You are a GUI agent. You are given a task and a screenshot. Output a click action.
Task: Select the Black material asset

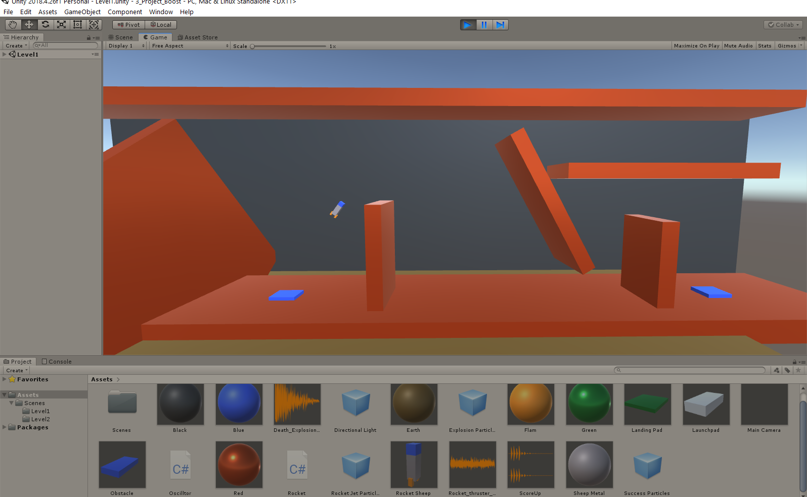pyautogui.click(x=180, y=408)
